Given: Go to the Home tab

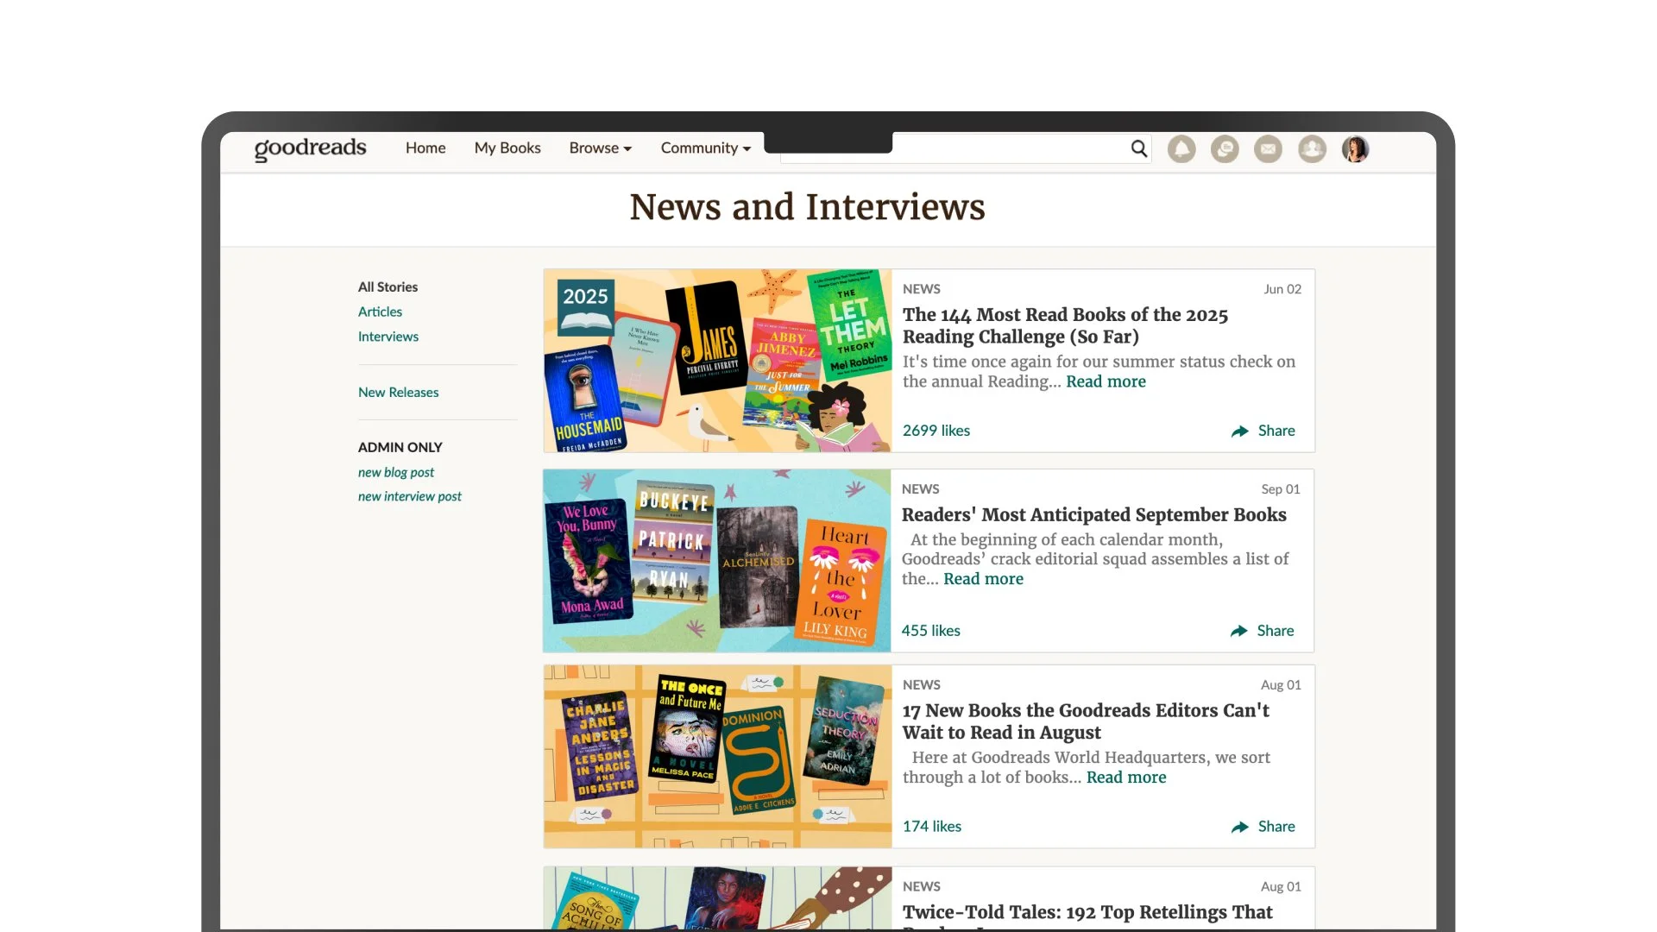Looking at the screenshot, I should 425,148.
